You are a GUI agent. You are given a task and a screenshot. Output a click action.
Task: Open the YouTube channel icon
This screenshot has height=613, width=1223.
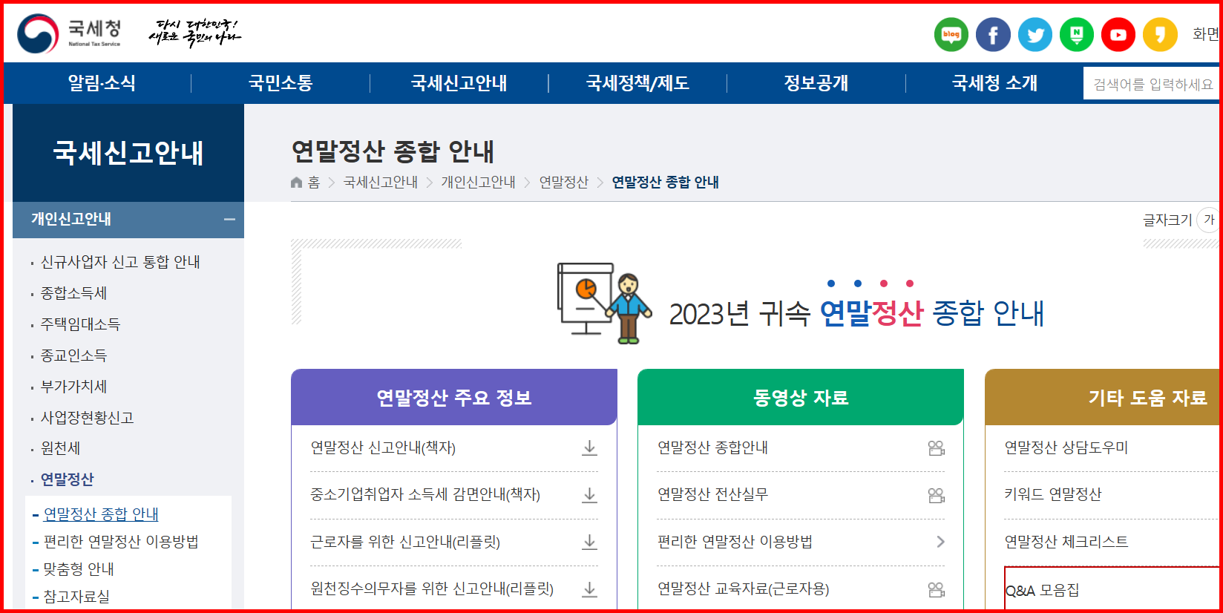pos(1118,34)
